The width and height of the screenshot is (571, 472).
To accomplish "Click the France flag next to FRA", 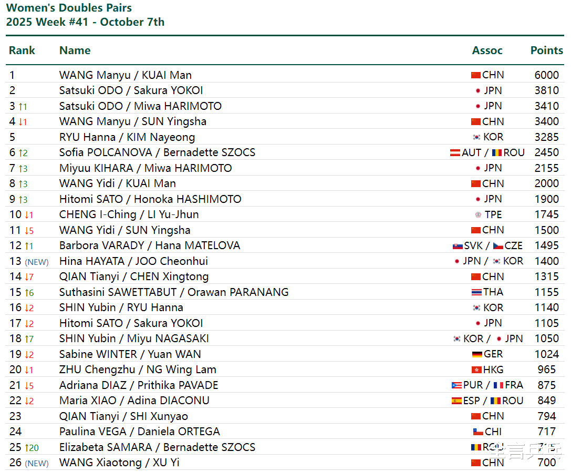I will pos(498,385).
